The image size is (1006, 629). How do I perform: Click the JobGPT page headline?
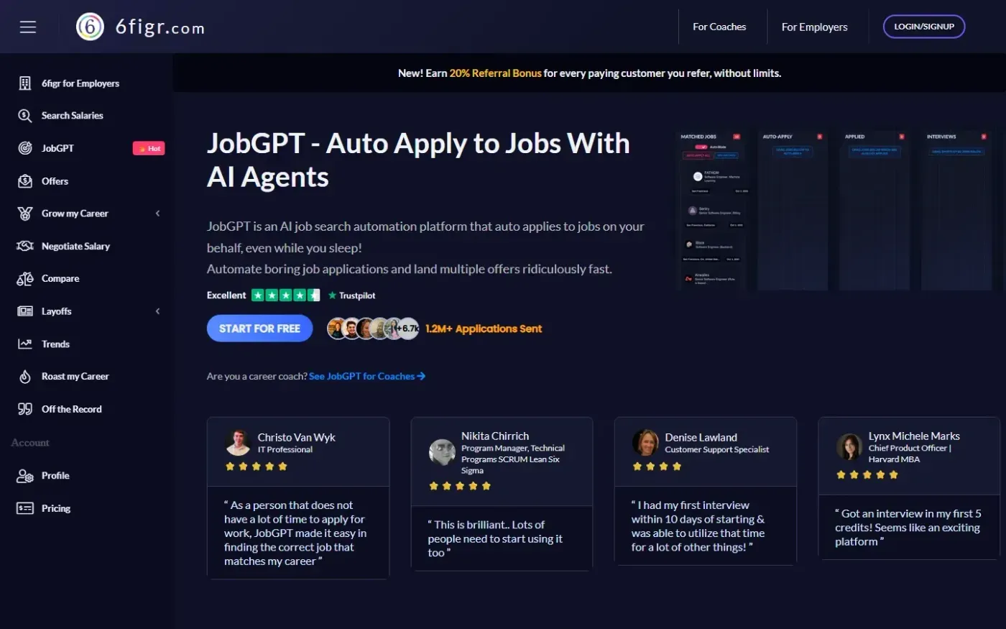coord(418,160)
